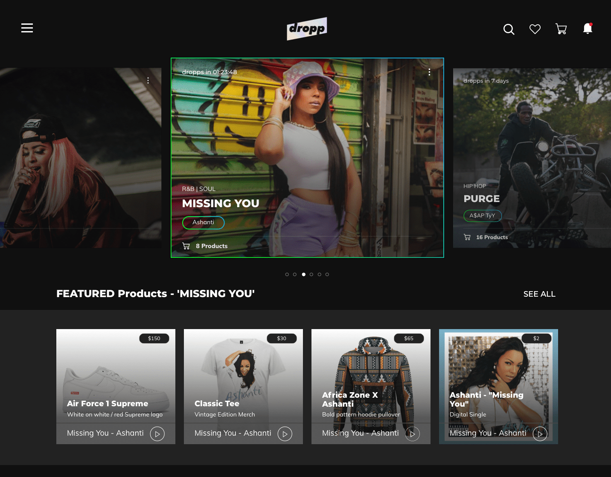This screenshot has width=611, height=477.
Task: Open the shopping cart icon
Action: [x=561, y=29]
